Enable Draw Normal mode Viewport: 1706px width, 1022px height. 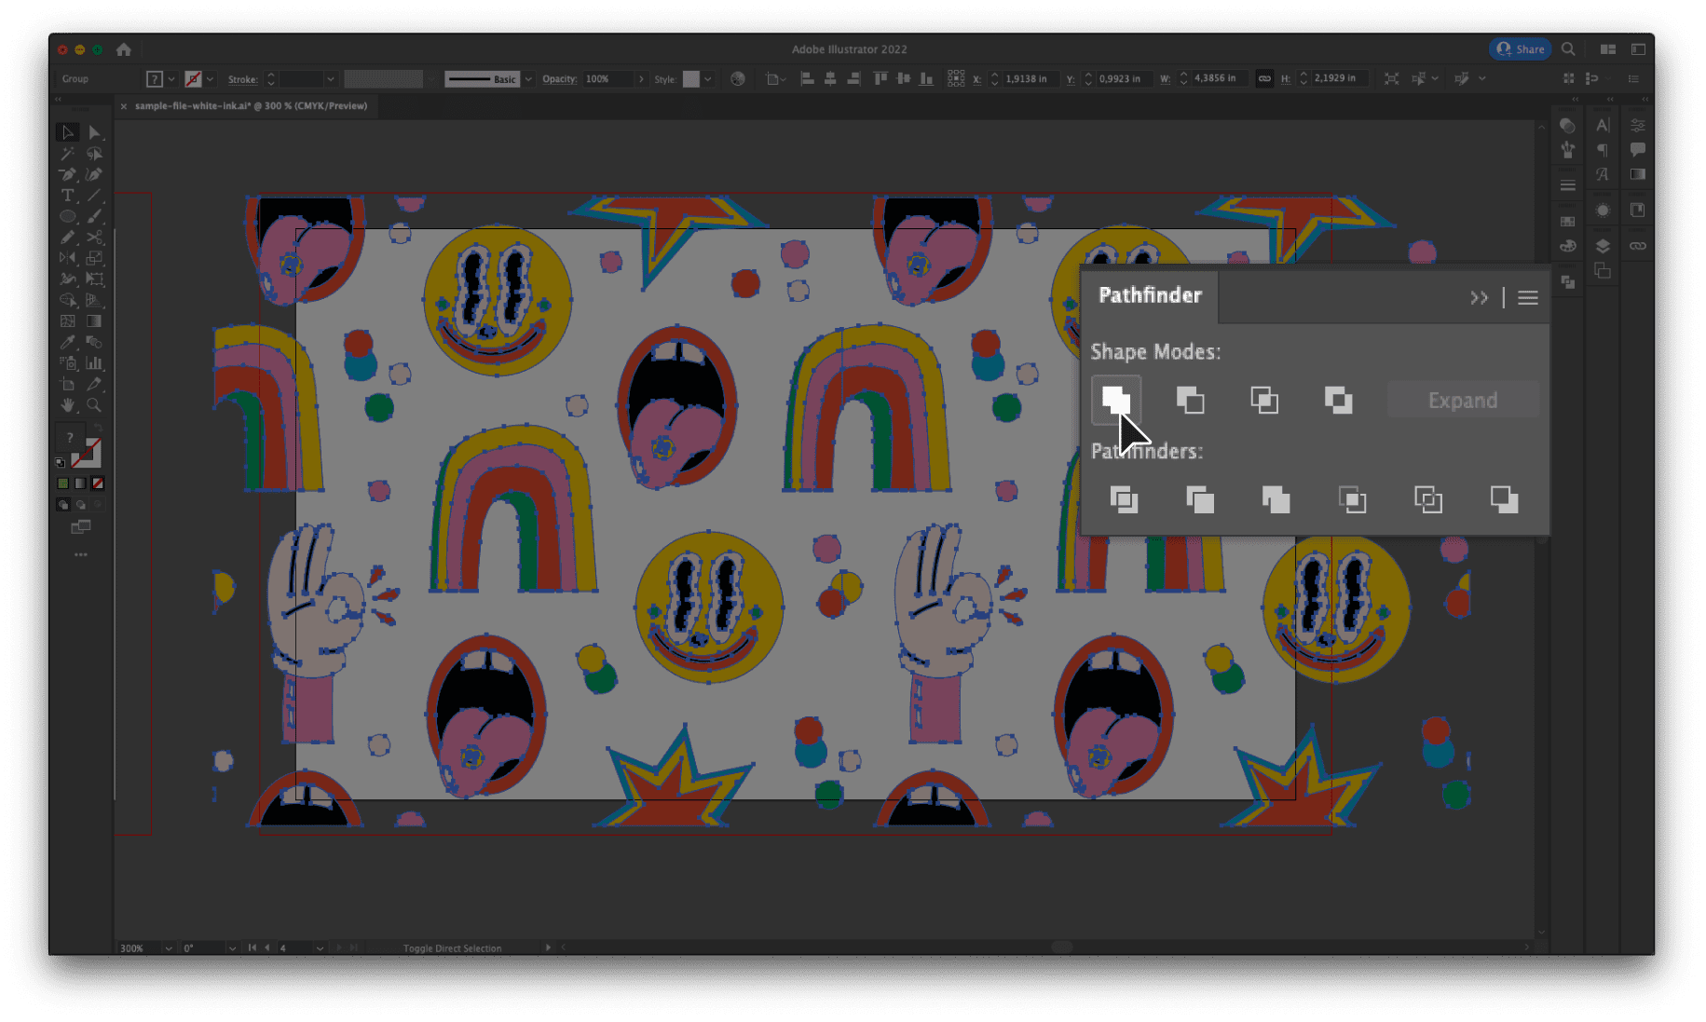click(x=63, y=505)
